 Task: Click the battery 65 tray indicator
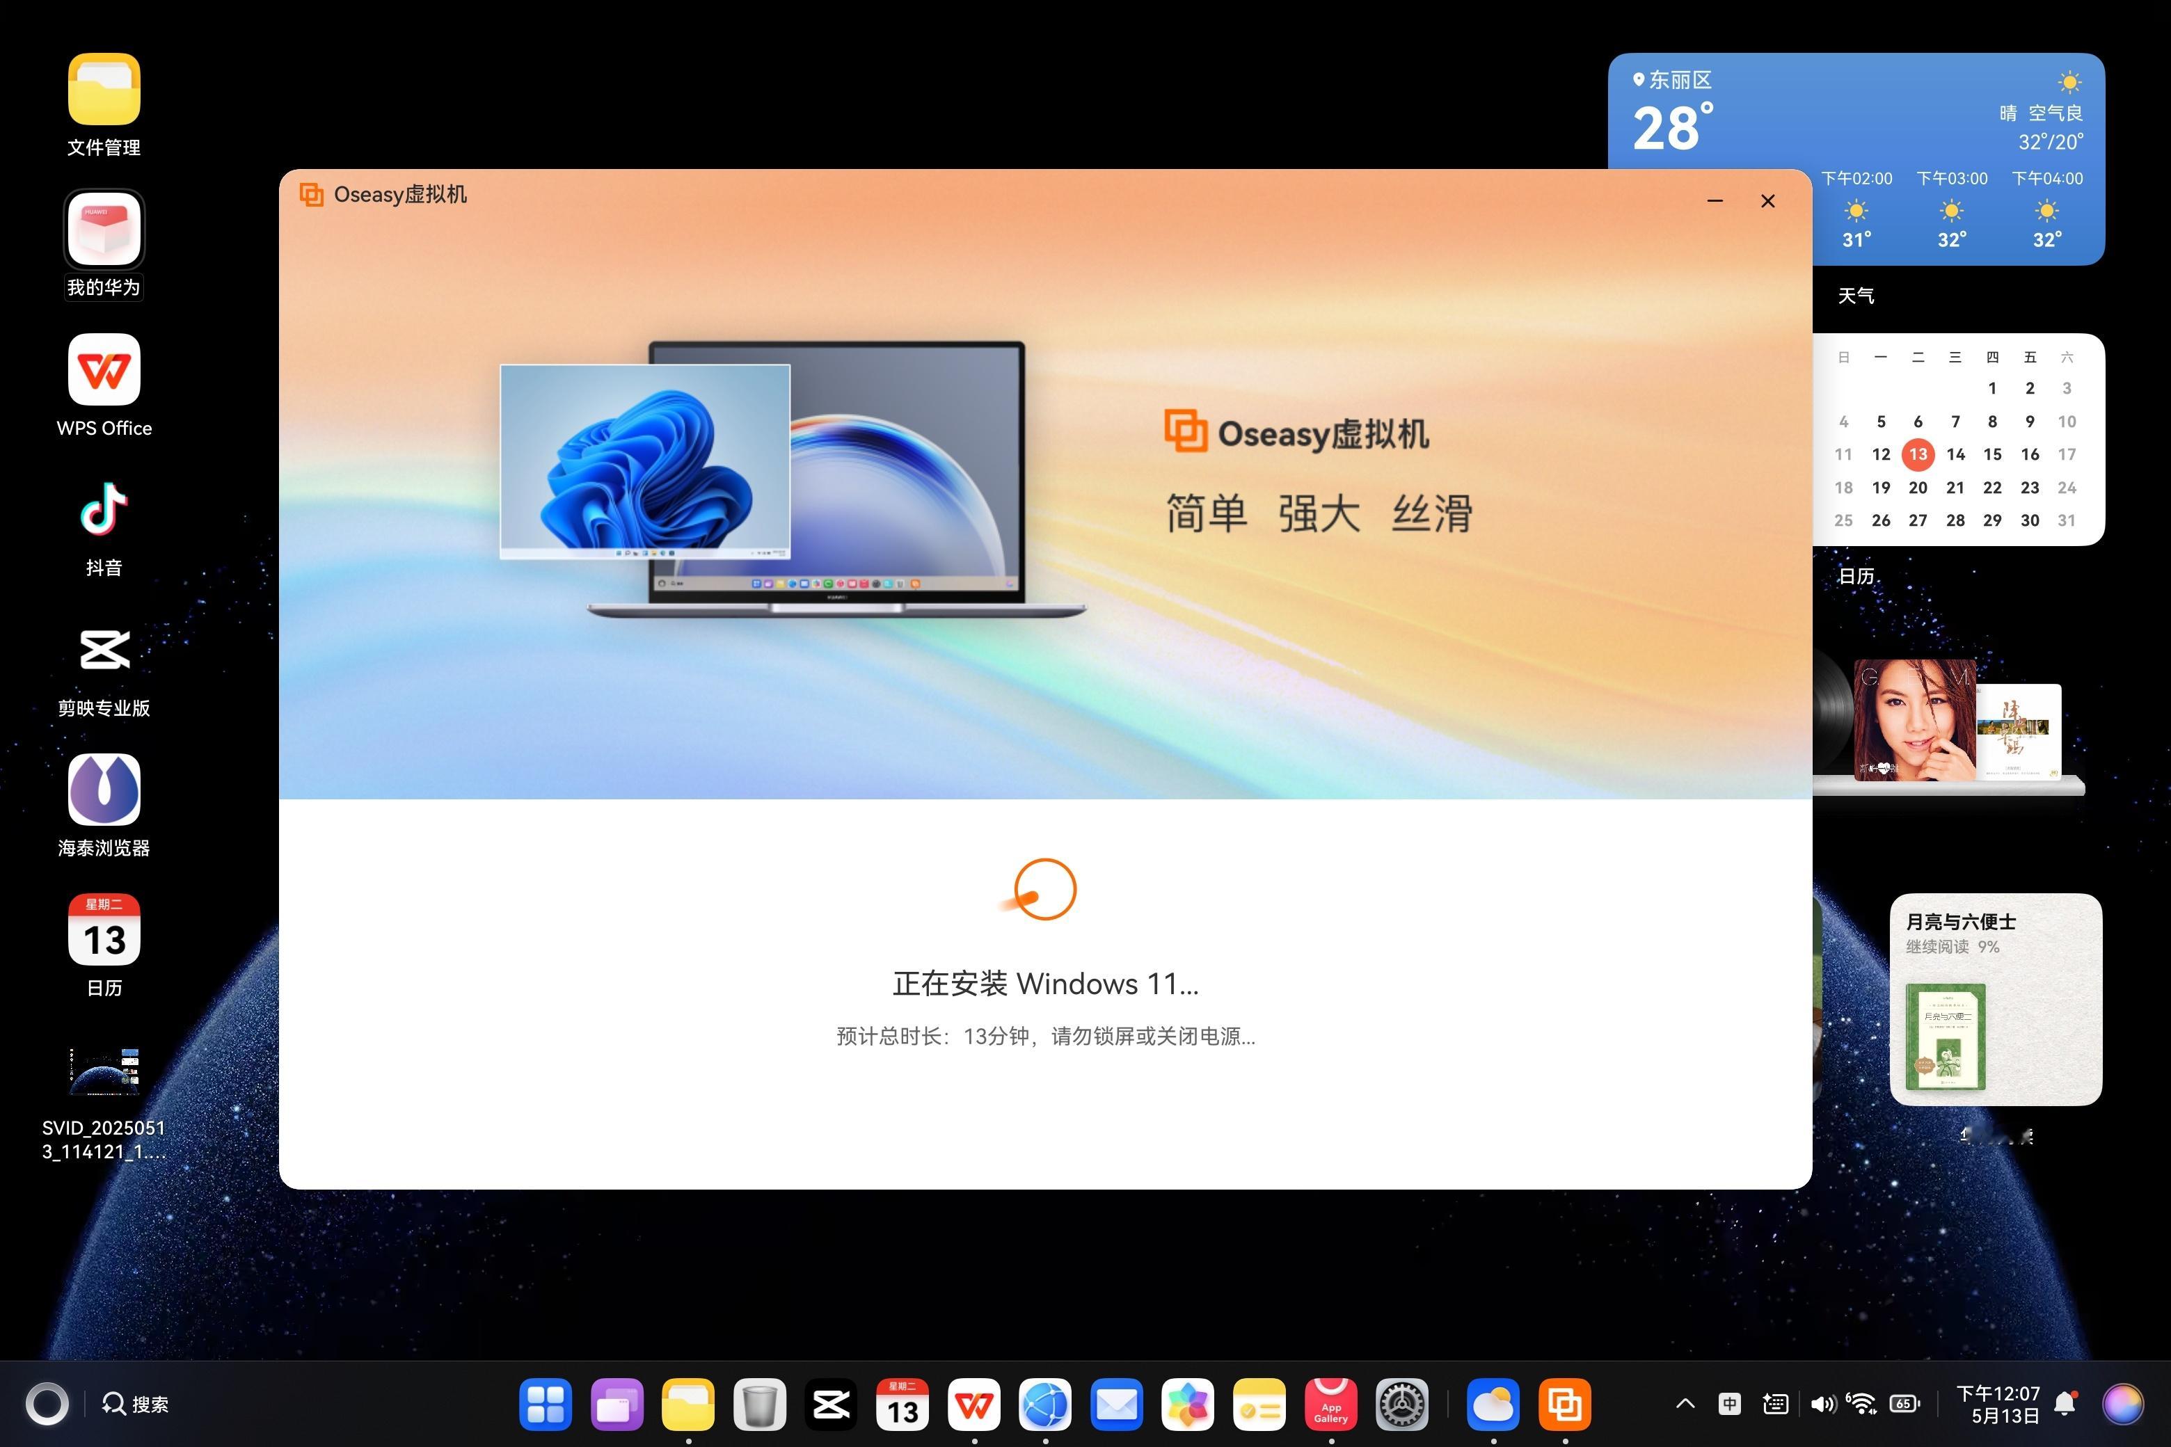click(x=1905, y=1404)
